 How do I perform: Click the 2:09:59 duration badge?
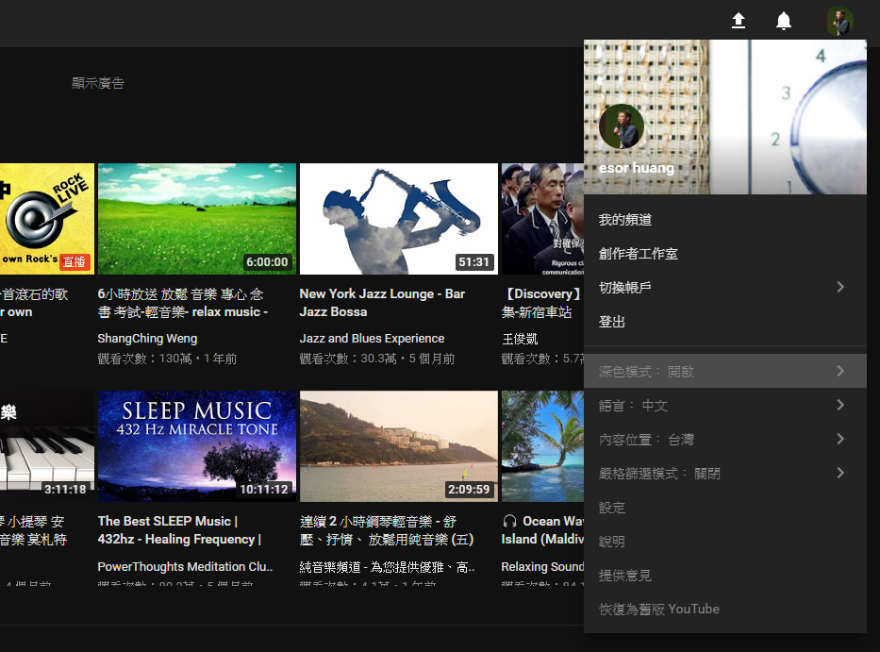[x=469, y=489]
